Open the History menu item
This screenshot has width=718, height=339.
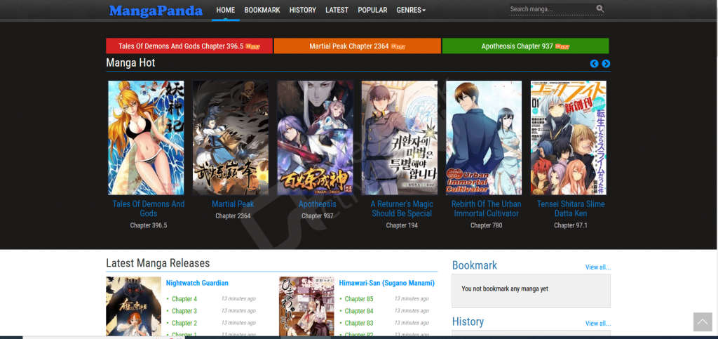tap(303, 10)
